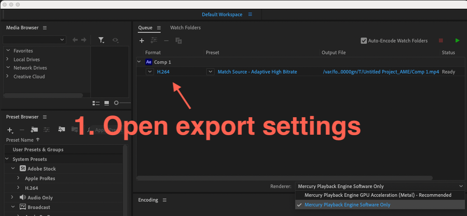The height and width of the screenshot is (216, 467).
Task: Open the Encoding panel menu
Action: tap(165, 200)
